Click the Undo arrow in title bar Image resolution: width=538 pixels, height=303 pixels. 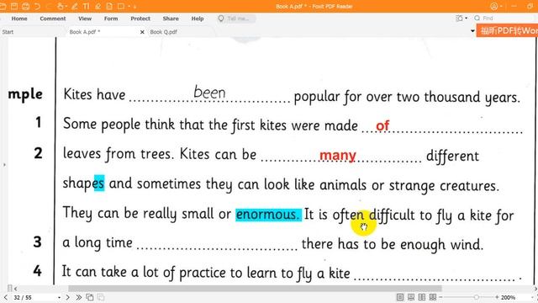click(37, 6)
